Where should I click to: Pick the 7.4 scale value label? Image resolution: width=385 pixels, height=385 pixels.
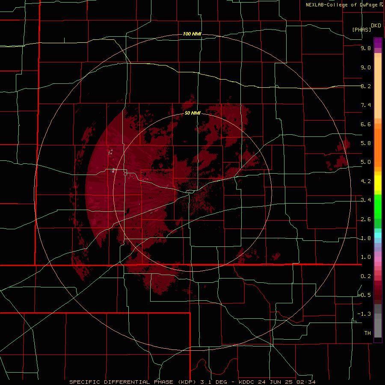tap(366, 105)
